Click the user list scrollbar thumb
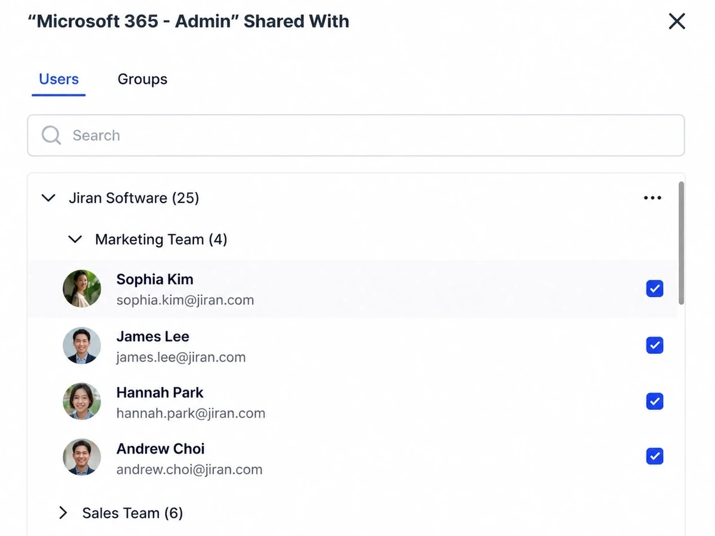Screen dimensions: 715x536 681,243
